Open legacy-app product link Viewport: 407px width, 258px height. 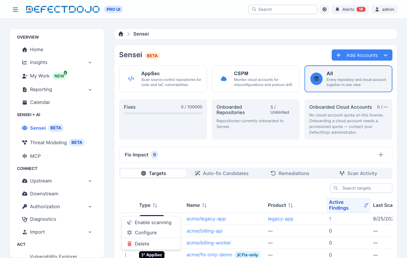(280, 219)
